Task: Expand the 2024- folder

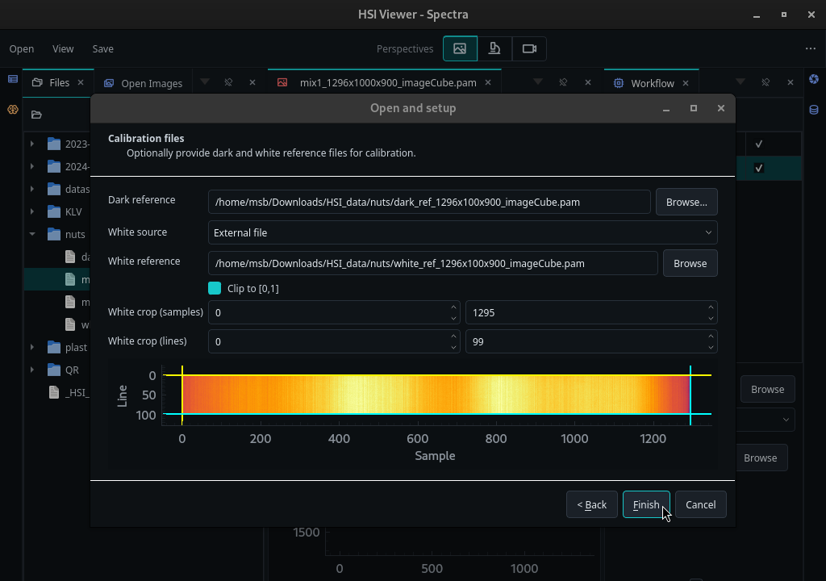Action: (32, 166)
